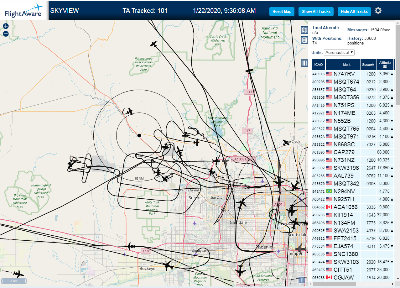Open the settings gear
Image resolution: width=400 pixels, height=288 pixels.
point(378,11)
